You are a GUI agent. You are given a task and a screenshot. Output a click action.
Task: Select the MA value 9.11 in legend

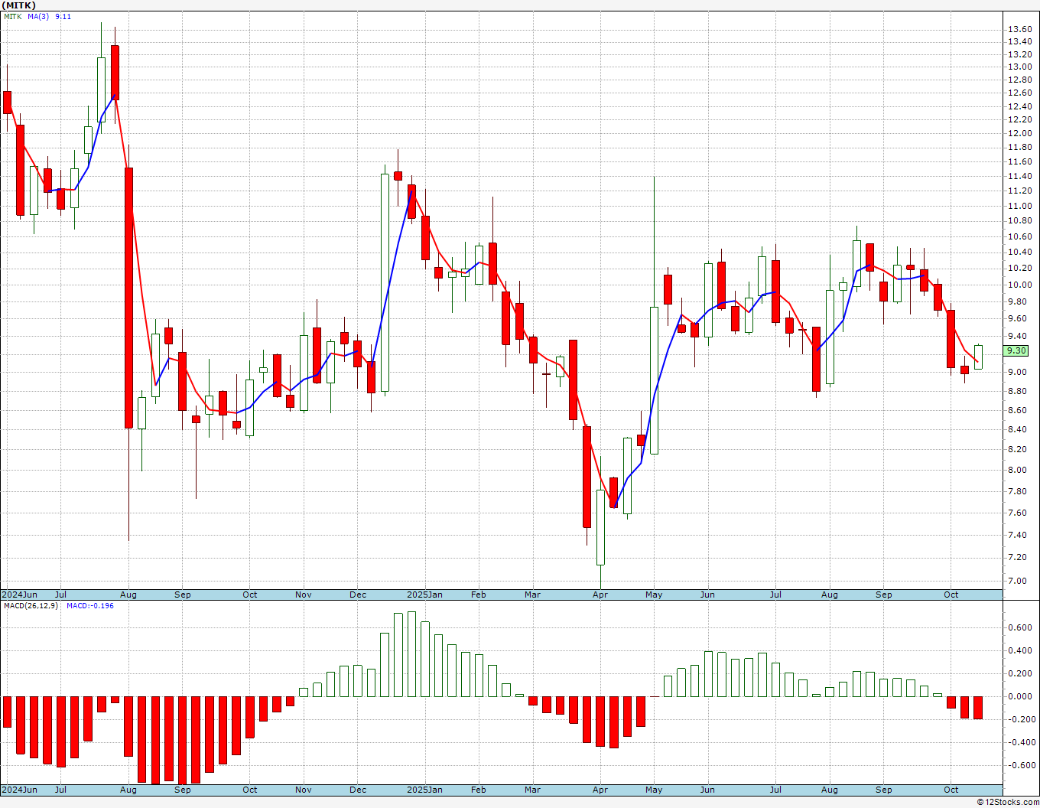click(x=63, y=16)
